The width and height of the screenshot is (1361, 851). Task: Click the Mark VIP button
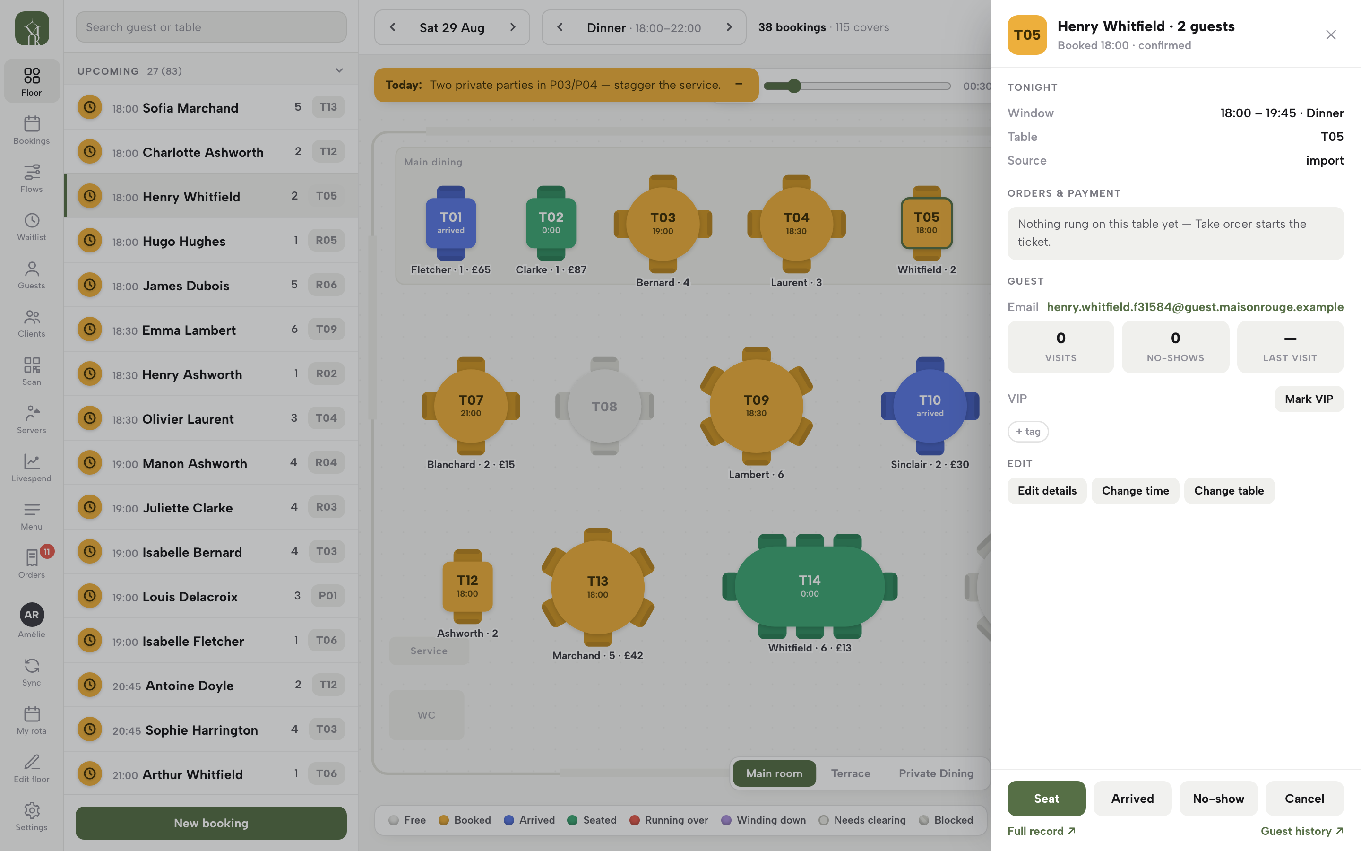click(x=1309, y=399)
